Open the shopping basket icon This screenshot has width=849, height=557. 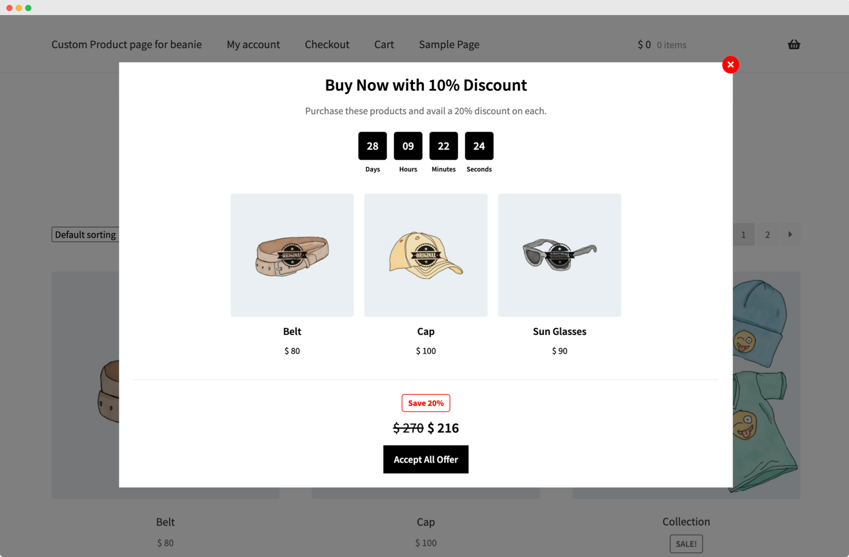(x=794, y=45)
